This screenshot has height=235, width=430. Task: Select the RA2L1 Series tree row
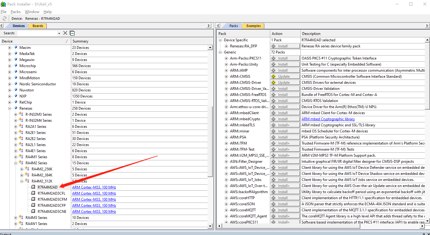point(36,145)
